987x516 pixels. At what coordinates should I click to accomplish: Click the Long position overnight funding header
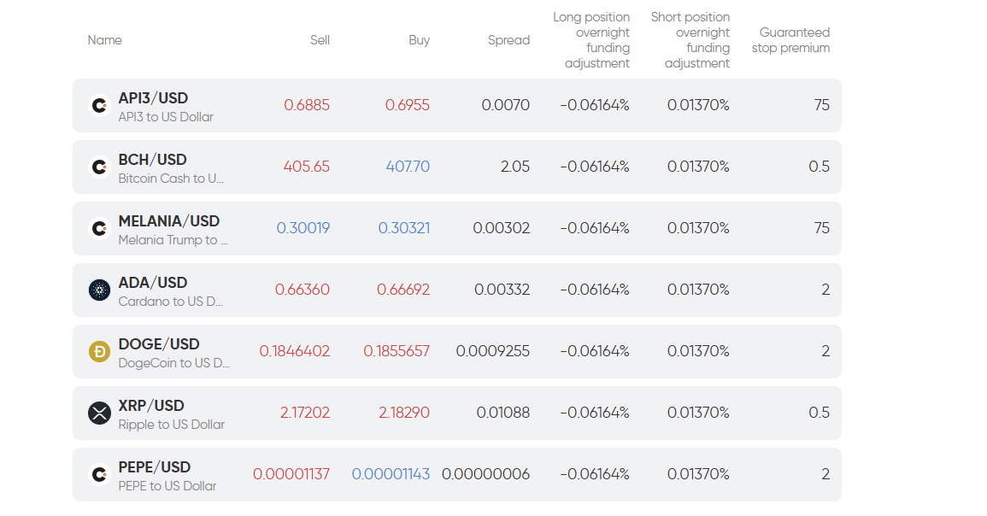coord(591,40)
